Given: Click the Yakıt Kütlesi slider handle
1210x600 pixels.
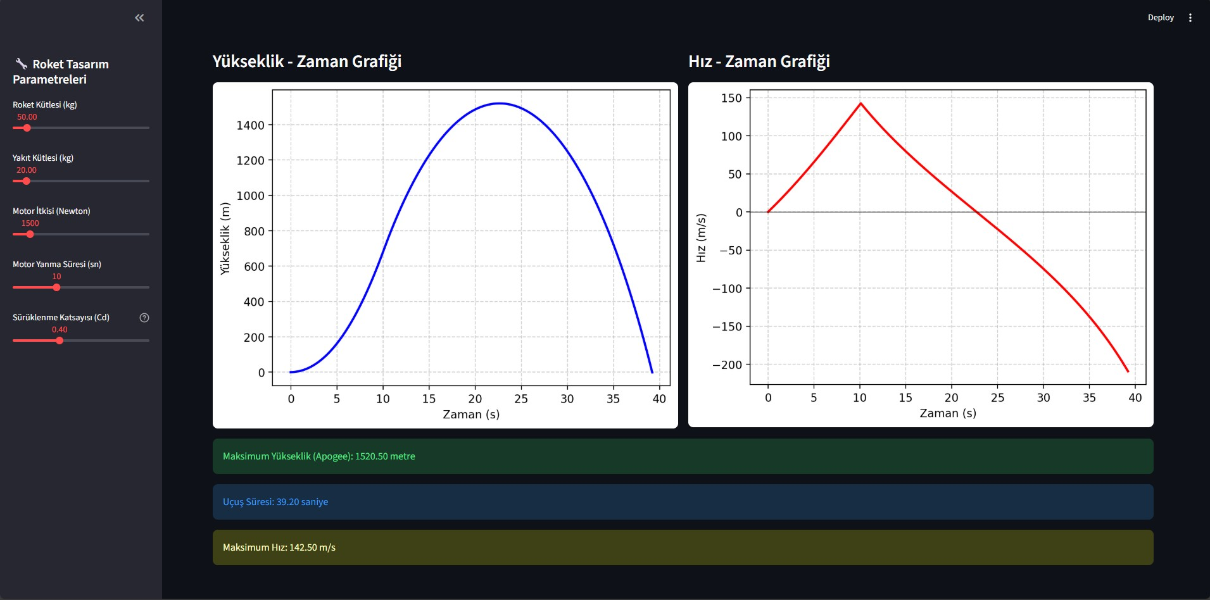Looking at the screenshot, I should coord(26,181).
